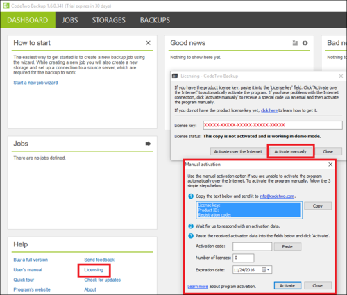Click Close in Manual activation dialog
Image resolution: width=347 pixels, height=295 pixels.
pos(318,285)
